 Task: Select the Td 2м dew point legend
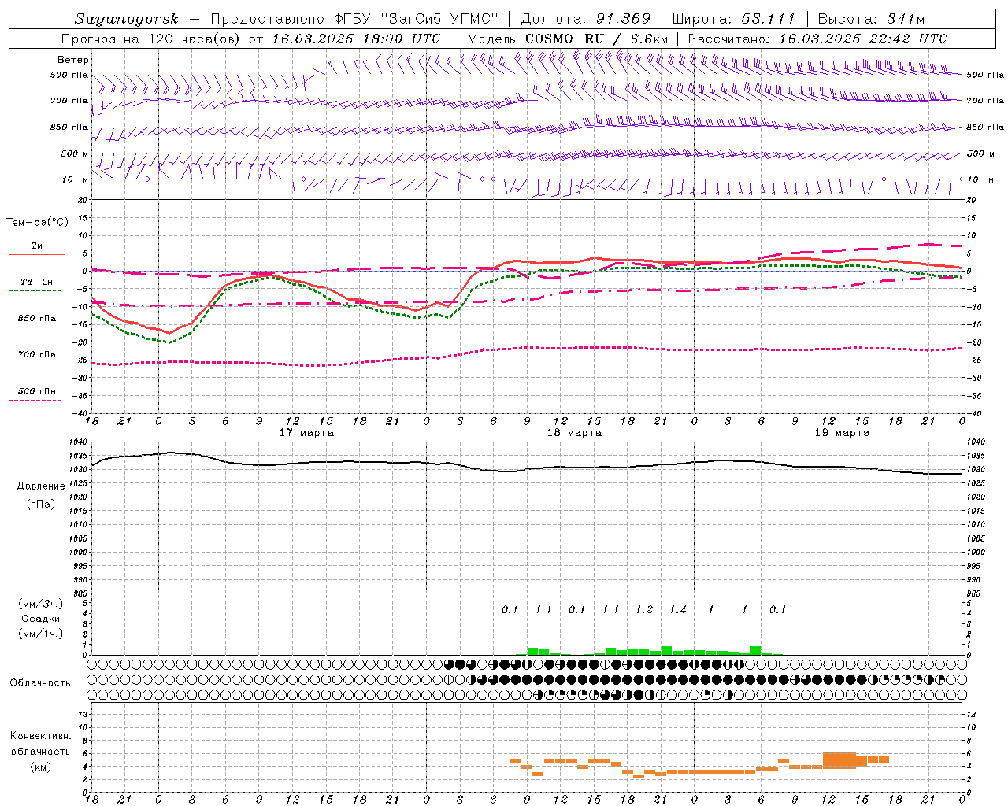click(36, 282)
